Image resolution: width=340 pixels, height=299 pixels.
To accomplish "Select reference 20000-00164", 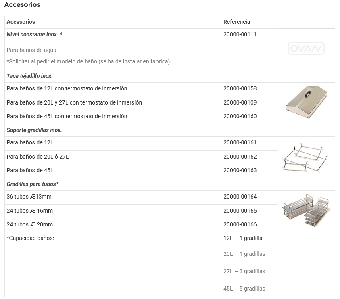I will pyautogui.click(x=240, y=197).
